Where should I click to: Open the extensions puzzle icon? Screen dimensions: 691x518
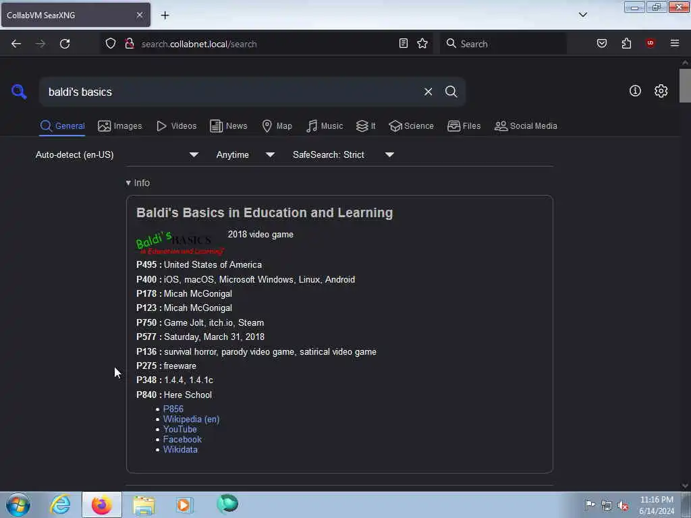(626, 43)
